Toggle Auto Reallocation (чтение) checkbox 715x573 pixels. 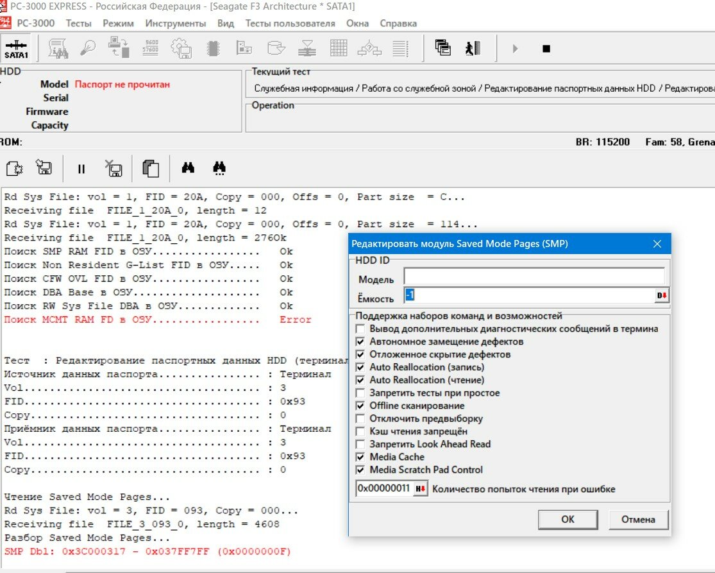(360, 380)
